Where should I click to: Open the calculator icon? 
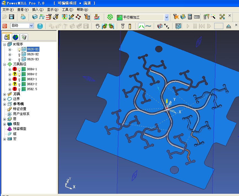click(190, 17)
